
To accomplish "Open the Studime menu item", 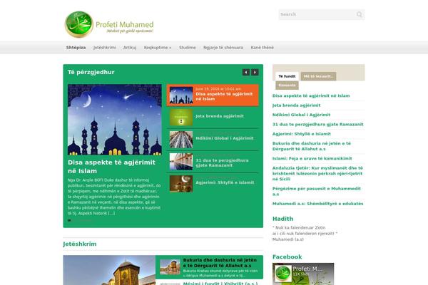I will 187,48.
